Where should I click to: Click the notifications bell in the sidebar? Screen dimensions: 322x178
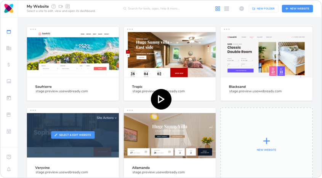[x=9, y=169]
